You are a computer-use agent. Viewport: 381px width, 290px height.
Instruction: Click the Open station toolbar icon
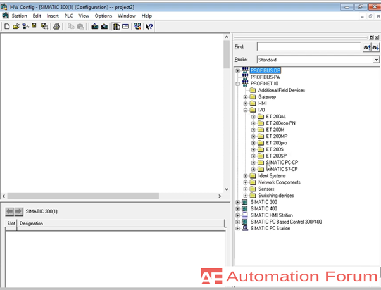pos(16,27)
